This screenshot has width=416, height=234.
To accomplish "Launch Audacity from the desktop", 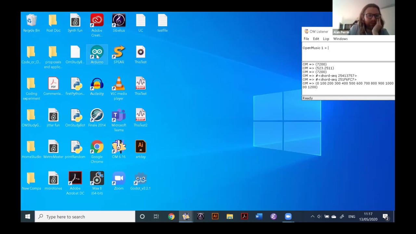I will [97, 86].
